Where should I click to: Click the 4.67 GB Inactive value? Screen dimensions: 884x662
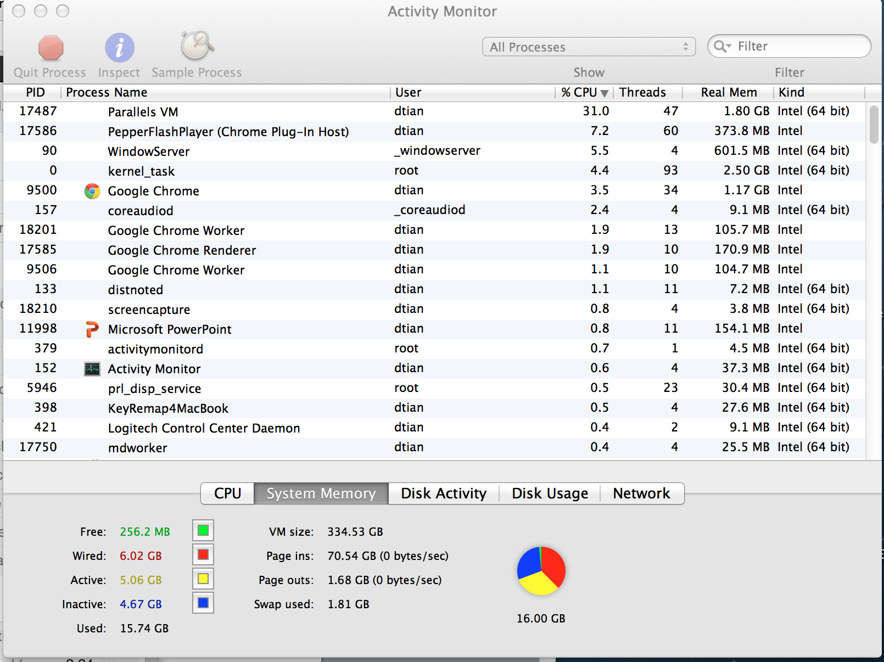141,604
